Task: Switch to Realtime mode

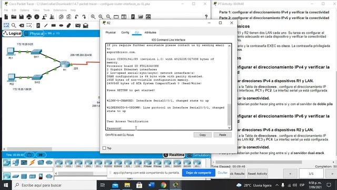Action: tap(174, 155)
